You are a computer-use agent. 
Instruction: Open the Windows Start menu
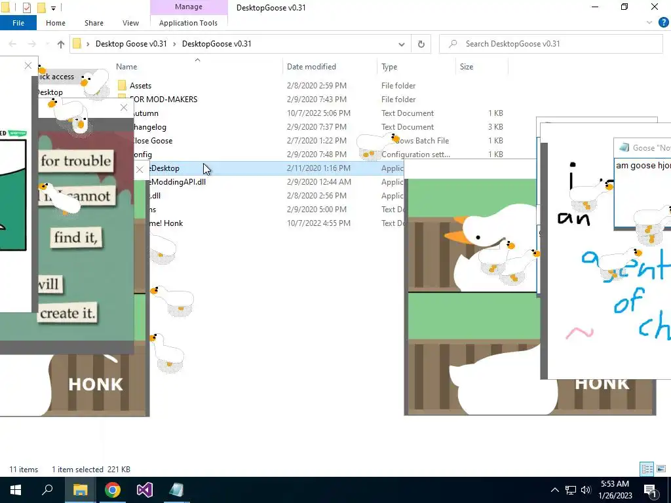click(16, 490)
